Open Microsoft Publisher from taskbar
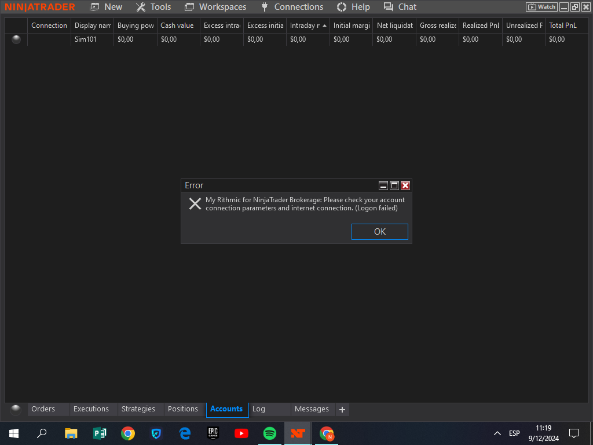The image size is (593, 445). pos(100,433)
